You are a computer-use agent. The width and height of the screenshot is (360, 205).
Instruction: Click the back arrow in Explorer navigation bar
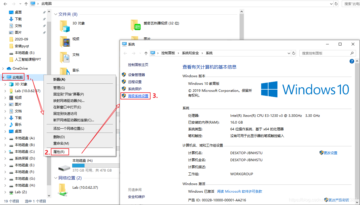click(6, 4)
